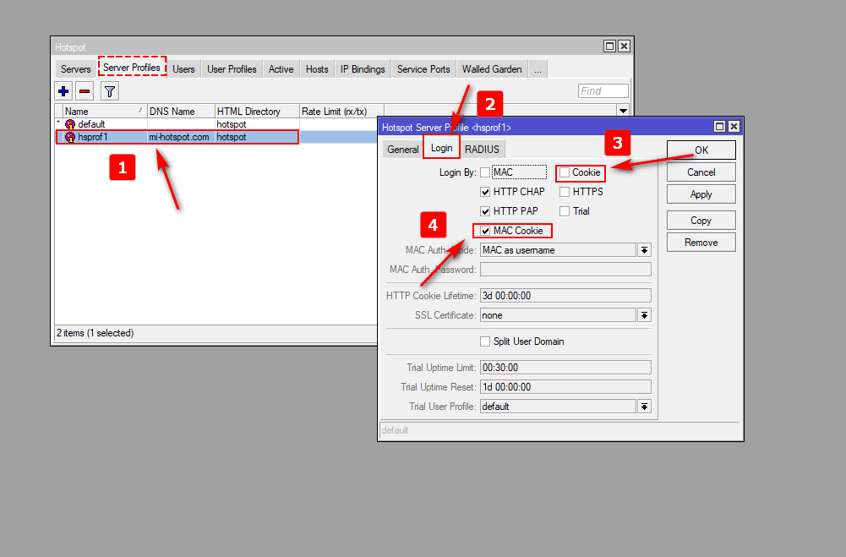Open the Walled Garden tab
This screenshot has height=557, width=846.
coord(492,69)
